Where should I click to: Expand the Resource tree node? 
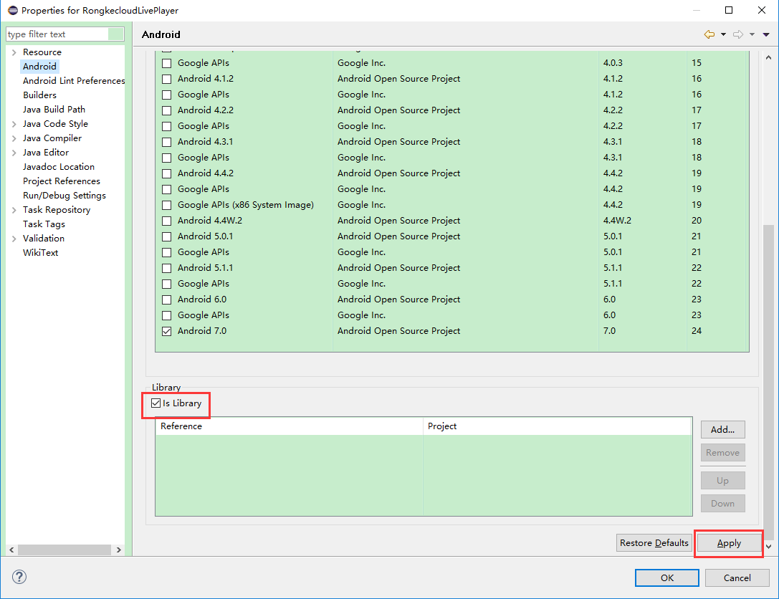[x=14, y=52]
